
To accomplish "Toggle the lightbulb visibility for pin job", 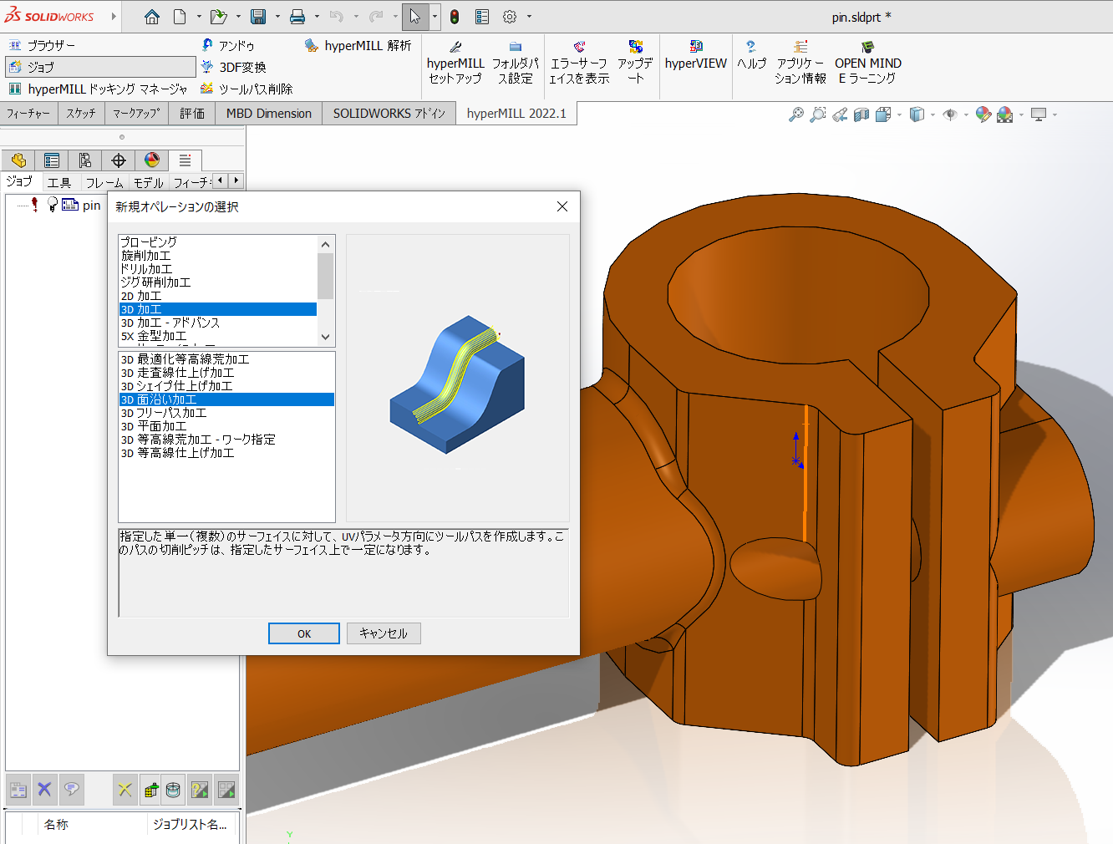I will pyautogui.click(x=53, y=205).
